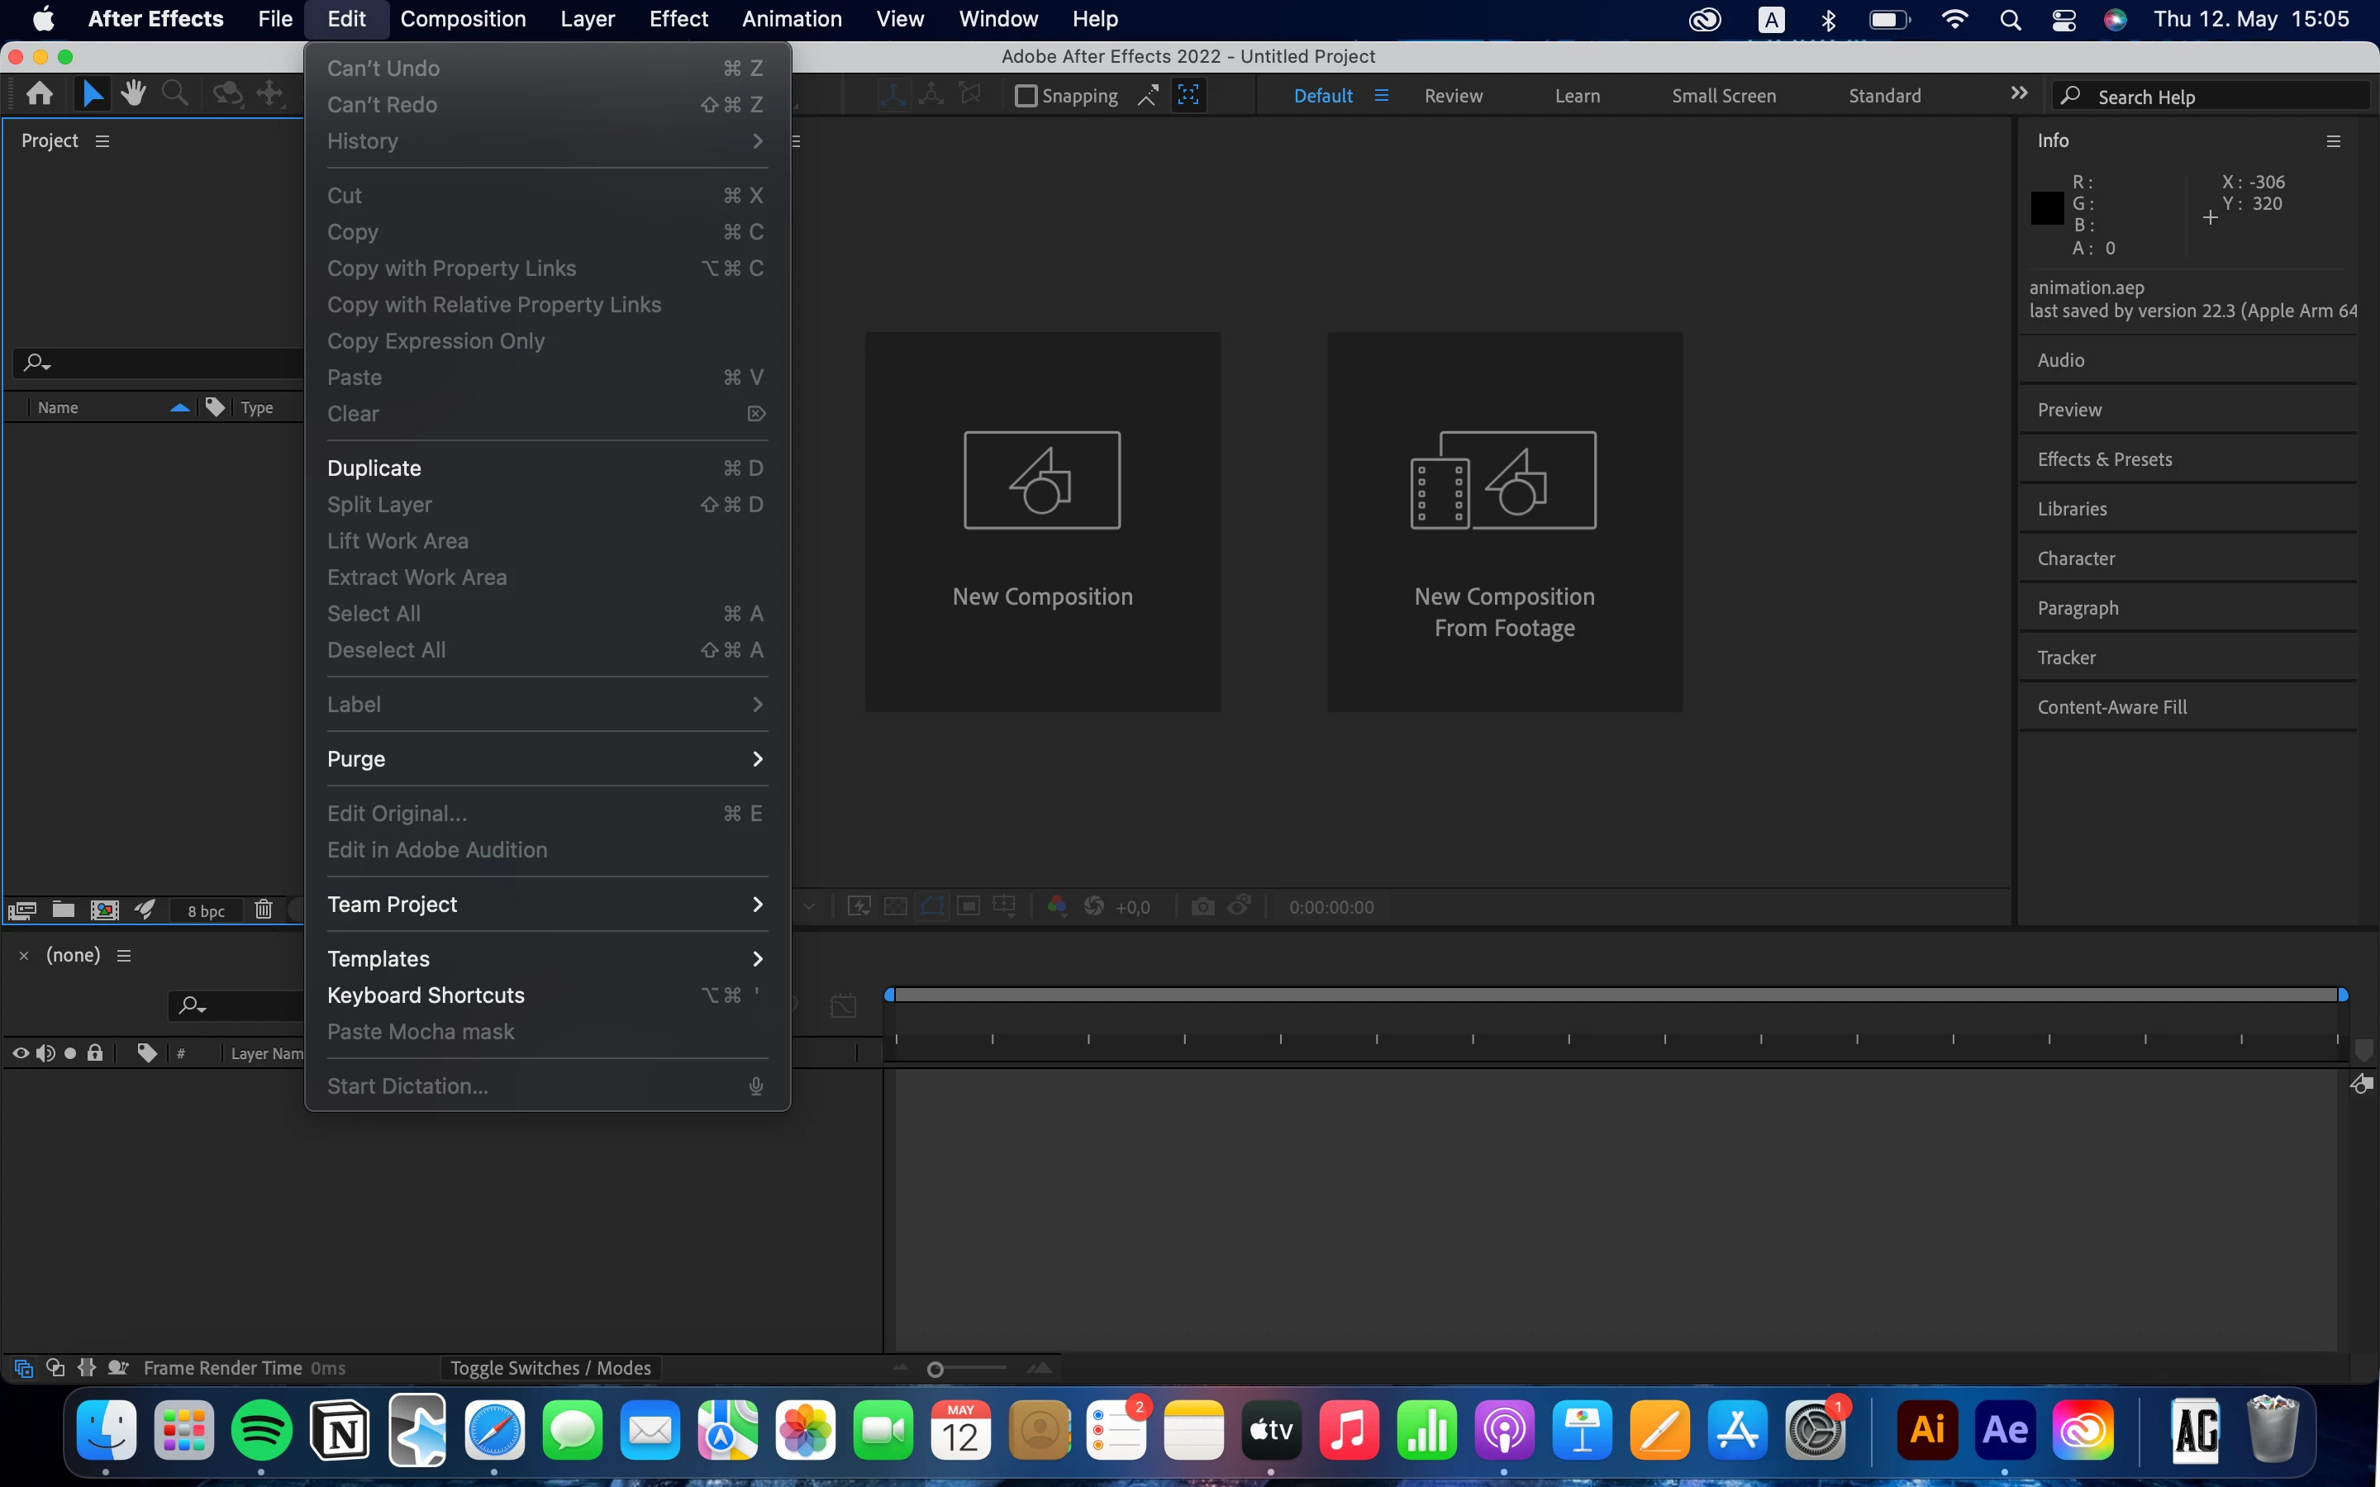This screenshot has width=2380, height=1487.
Task: Delete selected project items with trash icon
Action: [x=263, y=910]
